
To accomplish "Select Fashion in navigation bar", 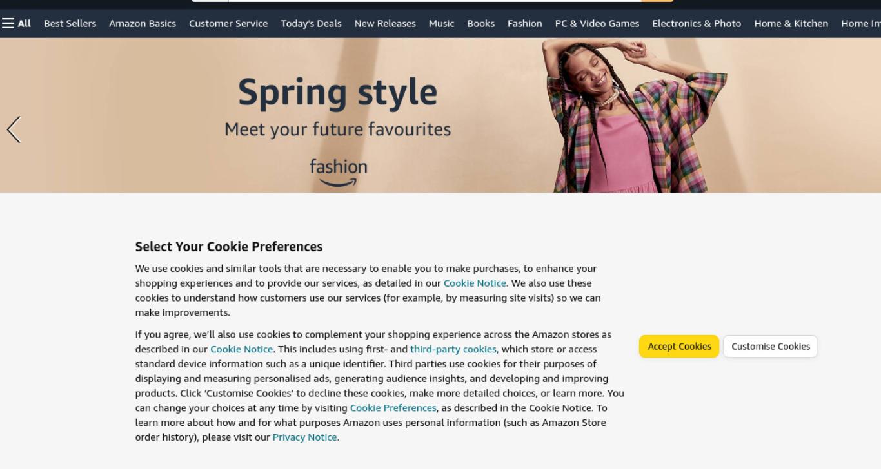I will click(525, 24).
